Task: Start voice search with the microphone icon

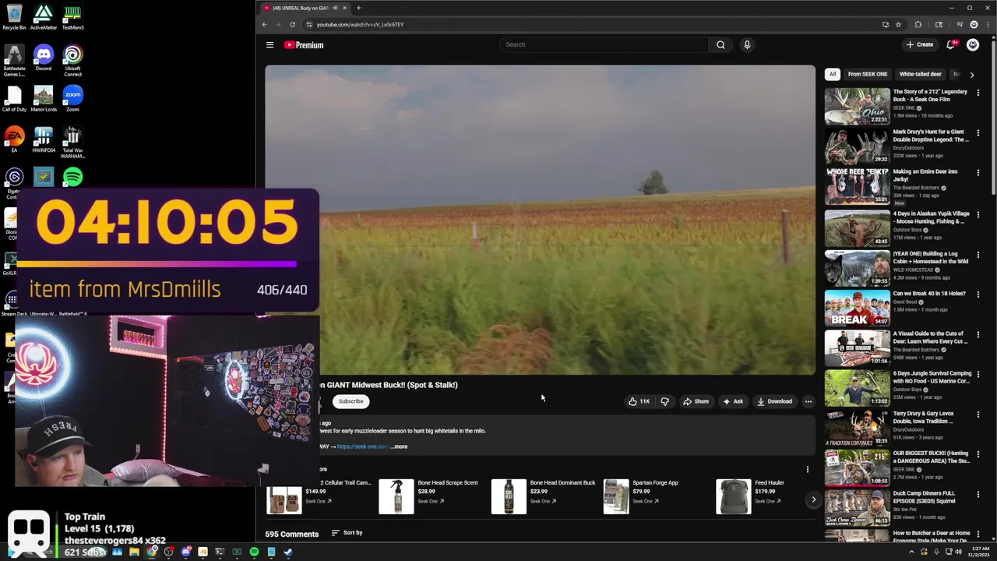Action: coord(747,44)
